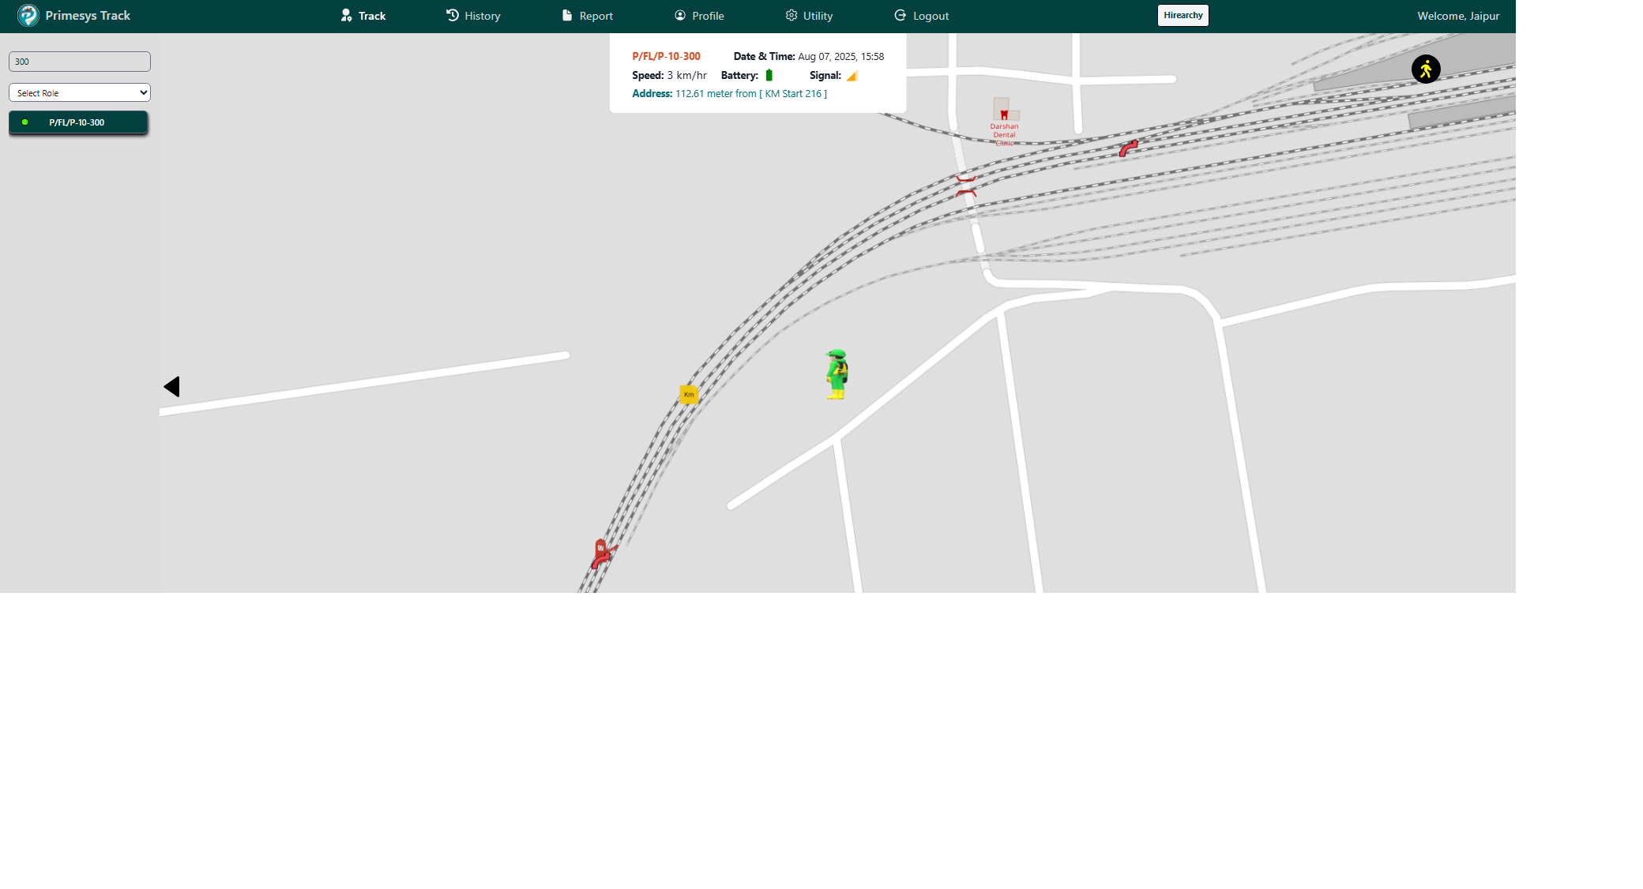This screenshot has height=889, width=1643.
Task: Click the red curved marker near upper tracks
Action: coord(1129,148)
